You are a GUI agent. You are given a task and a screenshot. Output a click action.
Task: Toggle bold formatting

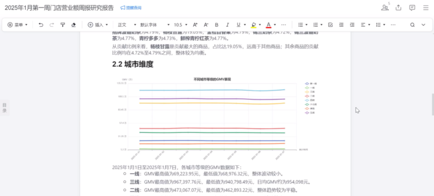click(217, 25)
